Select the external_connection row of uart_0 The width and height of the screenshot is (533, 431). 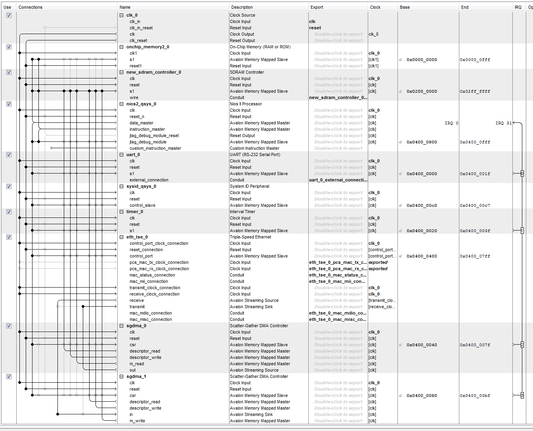[x=149, y=180]
